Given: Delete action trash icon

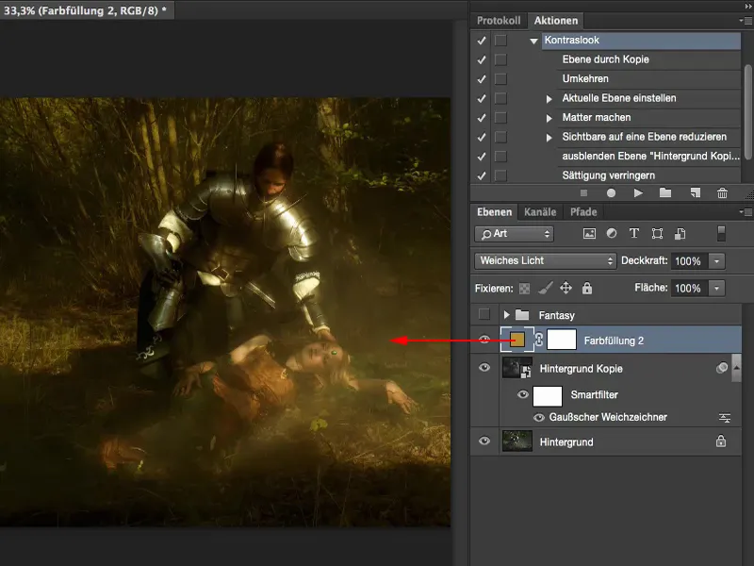Looking at the screenshot, I should pyautogui.click(x=722, y=193).
